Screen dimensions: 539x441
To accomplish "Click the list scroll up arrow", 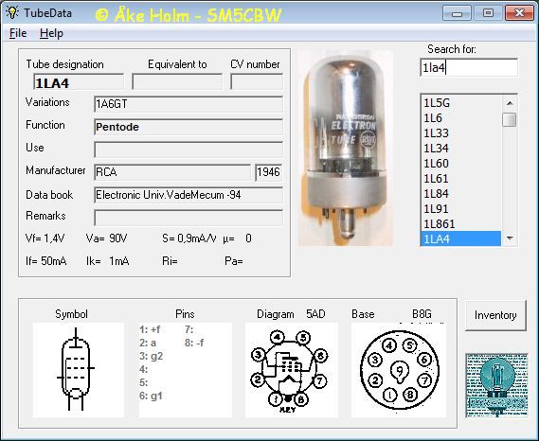I will pos(510,103).
